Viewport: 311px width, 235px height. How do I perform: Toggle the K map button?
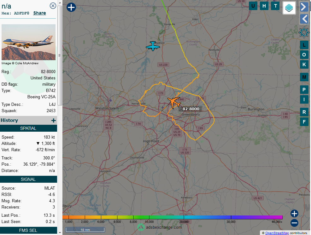click(x=304, y=64)
